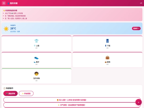Click the sun weather icon
The width and height of the screenshot is (144, 108).
point(6,29)
